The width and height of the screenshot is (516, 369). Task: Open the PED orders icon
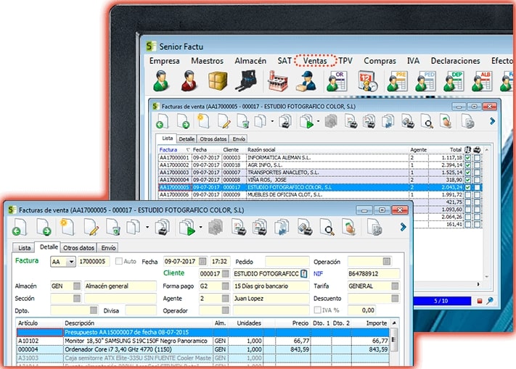click(425, 80)
